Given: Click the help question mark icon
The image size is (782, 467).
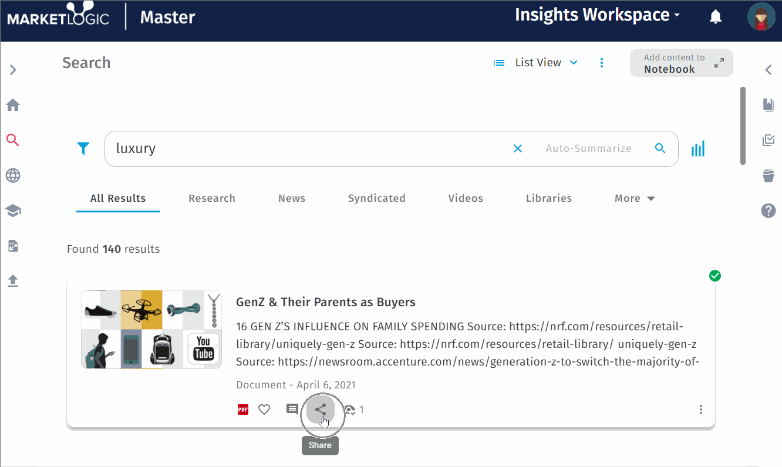Looking at the screenshot, I should point(768,211).
